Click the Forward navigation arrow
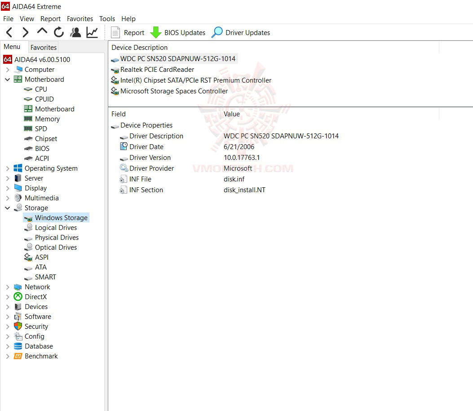 (26, 32)
